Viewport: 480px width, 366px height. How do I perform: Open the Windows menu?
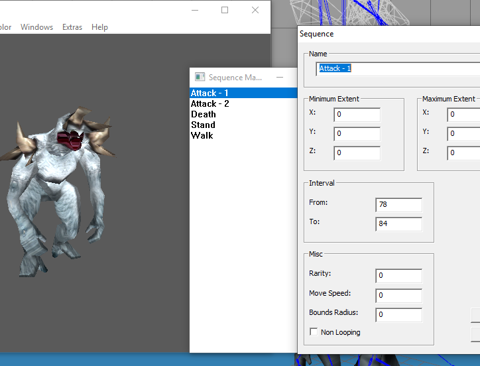tap(36, 27)
